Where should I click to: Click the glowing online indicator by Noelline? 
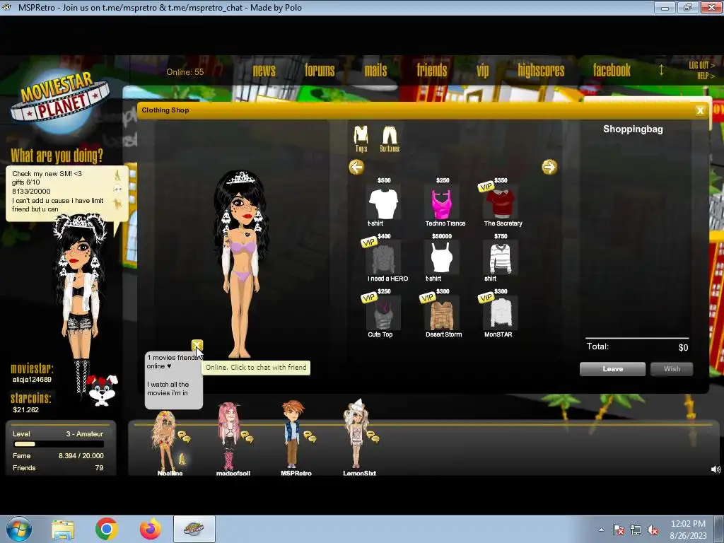(182, 459)
